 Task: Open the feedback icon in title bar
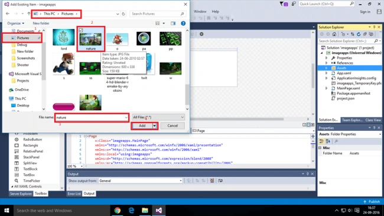[294, 4]
